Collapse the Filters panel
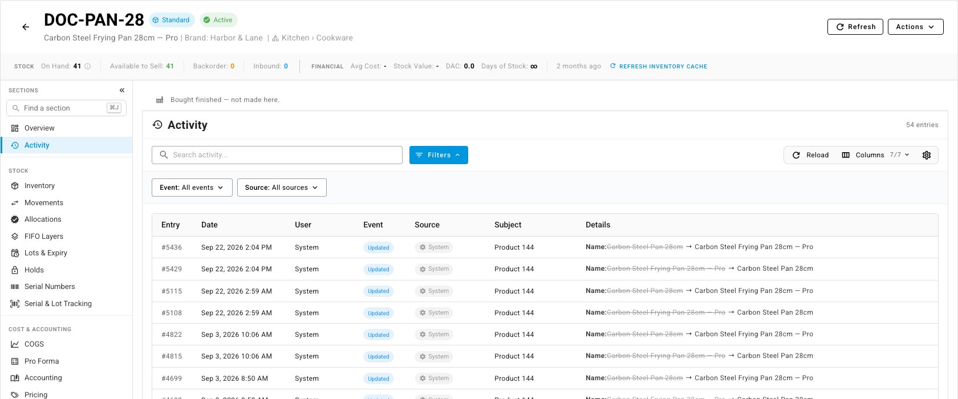Image resolution: width=958 pixels, height=399 pixels. point(439,155)
